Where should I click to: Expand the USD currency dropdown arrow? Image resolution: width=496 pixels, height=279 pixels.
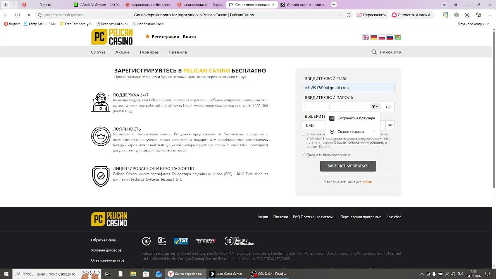click(x=390, y=125)
